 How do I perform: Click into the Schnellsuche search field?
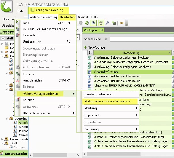tap(141, 39)
